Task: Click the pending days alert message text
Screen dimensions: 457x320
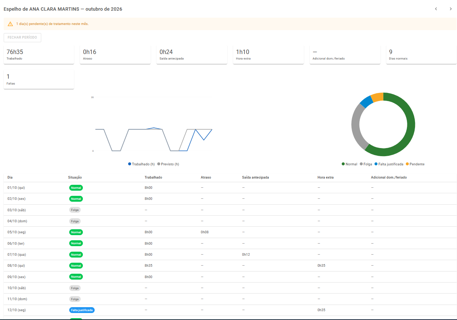Action: pos(52,24)
